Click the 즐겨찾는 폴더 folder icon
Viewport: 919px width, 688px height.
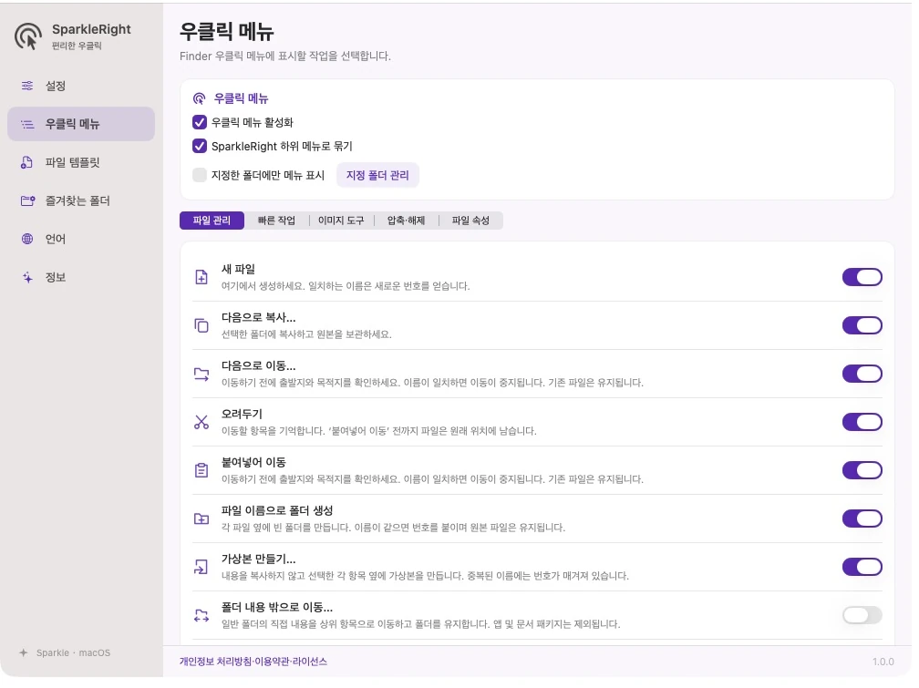click(x=27, y=201)
